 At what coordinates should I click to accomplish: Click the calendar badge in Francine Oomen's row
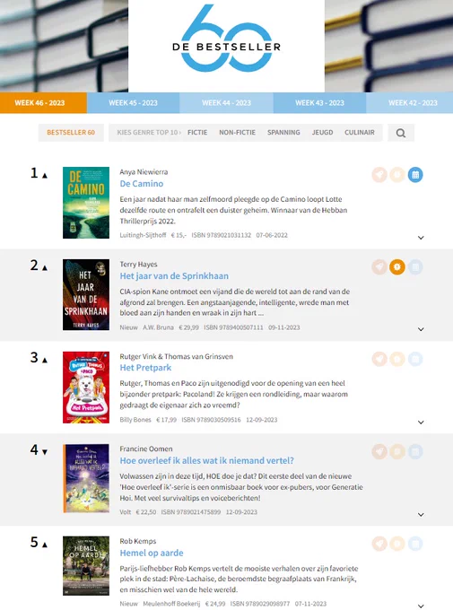[415, 451]
